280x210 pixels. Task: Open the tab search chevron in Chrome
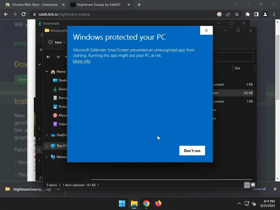click(x=236, y=4)
